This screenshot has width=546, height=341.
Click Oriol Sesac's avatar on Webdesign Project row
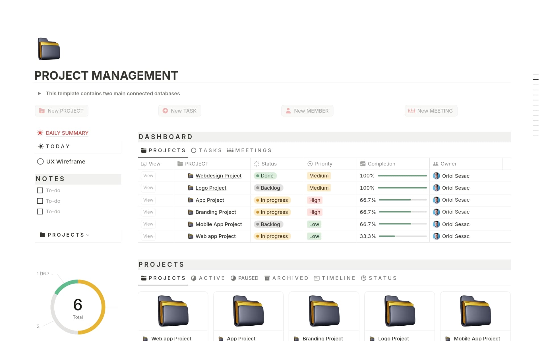(x=436, y=176)
